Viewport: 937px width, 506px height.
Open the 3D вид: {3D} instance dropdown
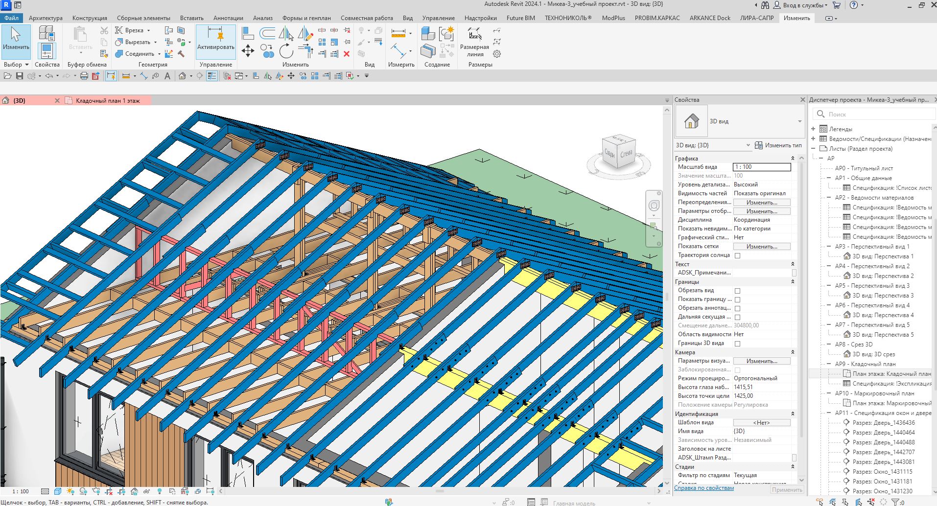click(x=713, y=145)
